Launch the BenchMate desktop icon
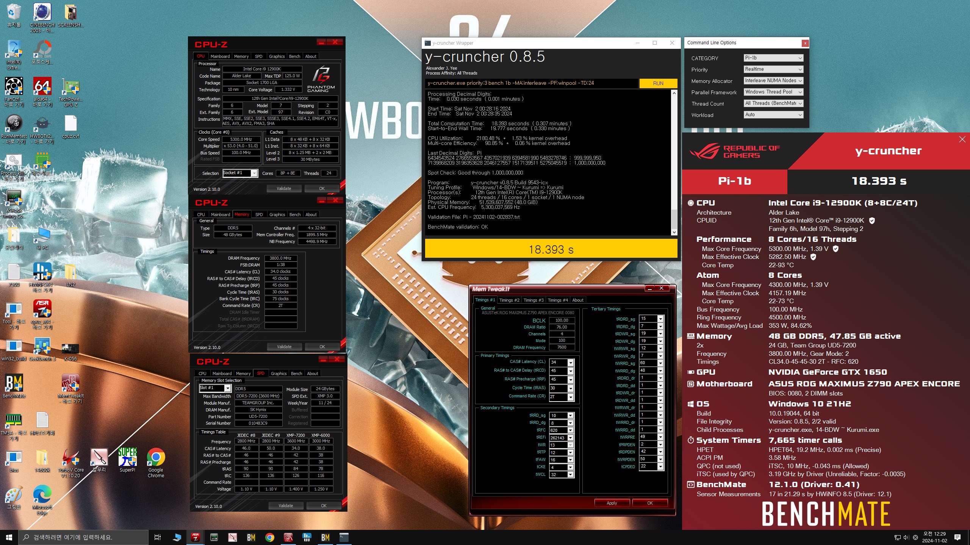Viewport: 970px width, 545px height. pyautogui.click(x=14, y=386)
